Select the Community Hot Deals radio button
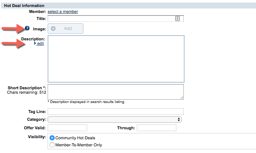 tap(52, 138)
